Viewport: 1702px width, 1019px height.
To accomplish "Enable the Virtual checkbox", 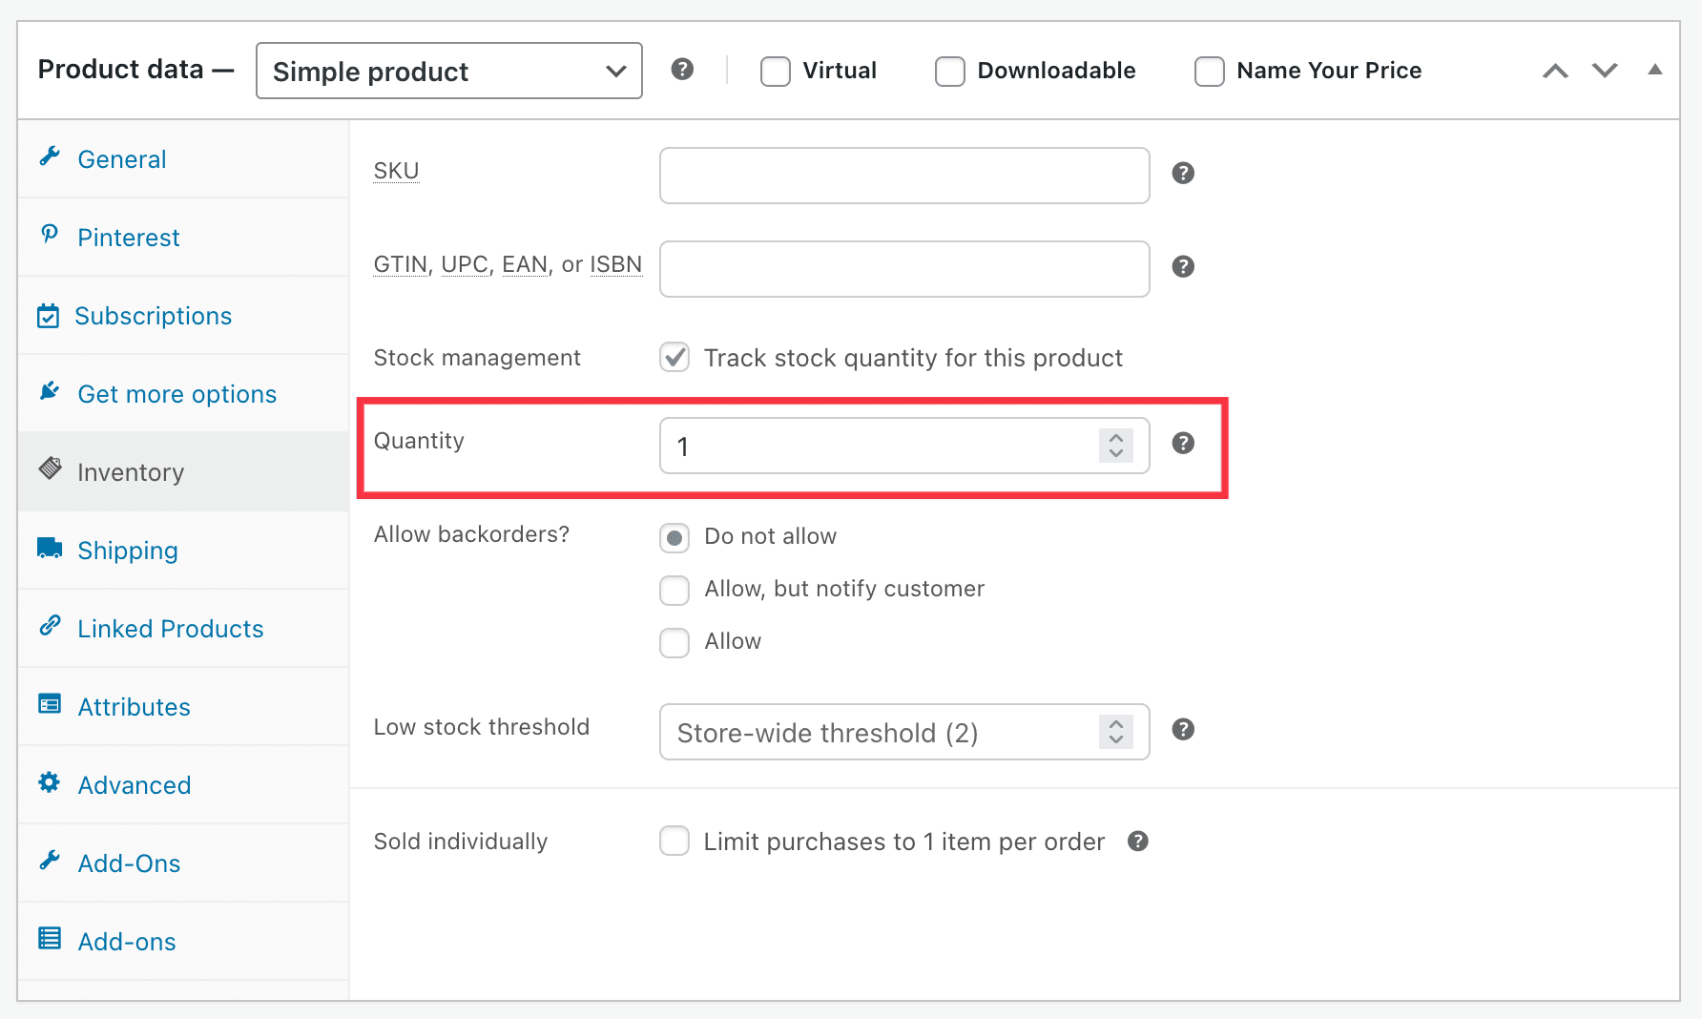I will pyautogui.click(x=775, y=71).
